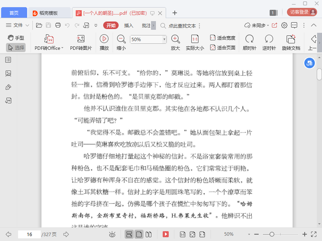The height and width of the screenshot is (241, 322).
Task: Switch to the 开始 ribbon tab
Action: pos(111,25)
